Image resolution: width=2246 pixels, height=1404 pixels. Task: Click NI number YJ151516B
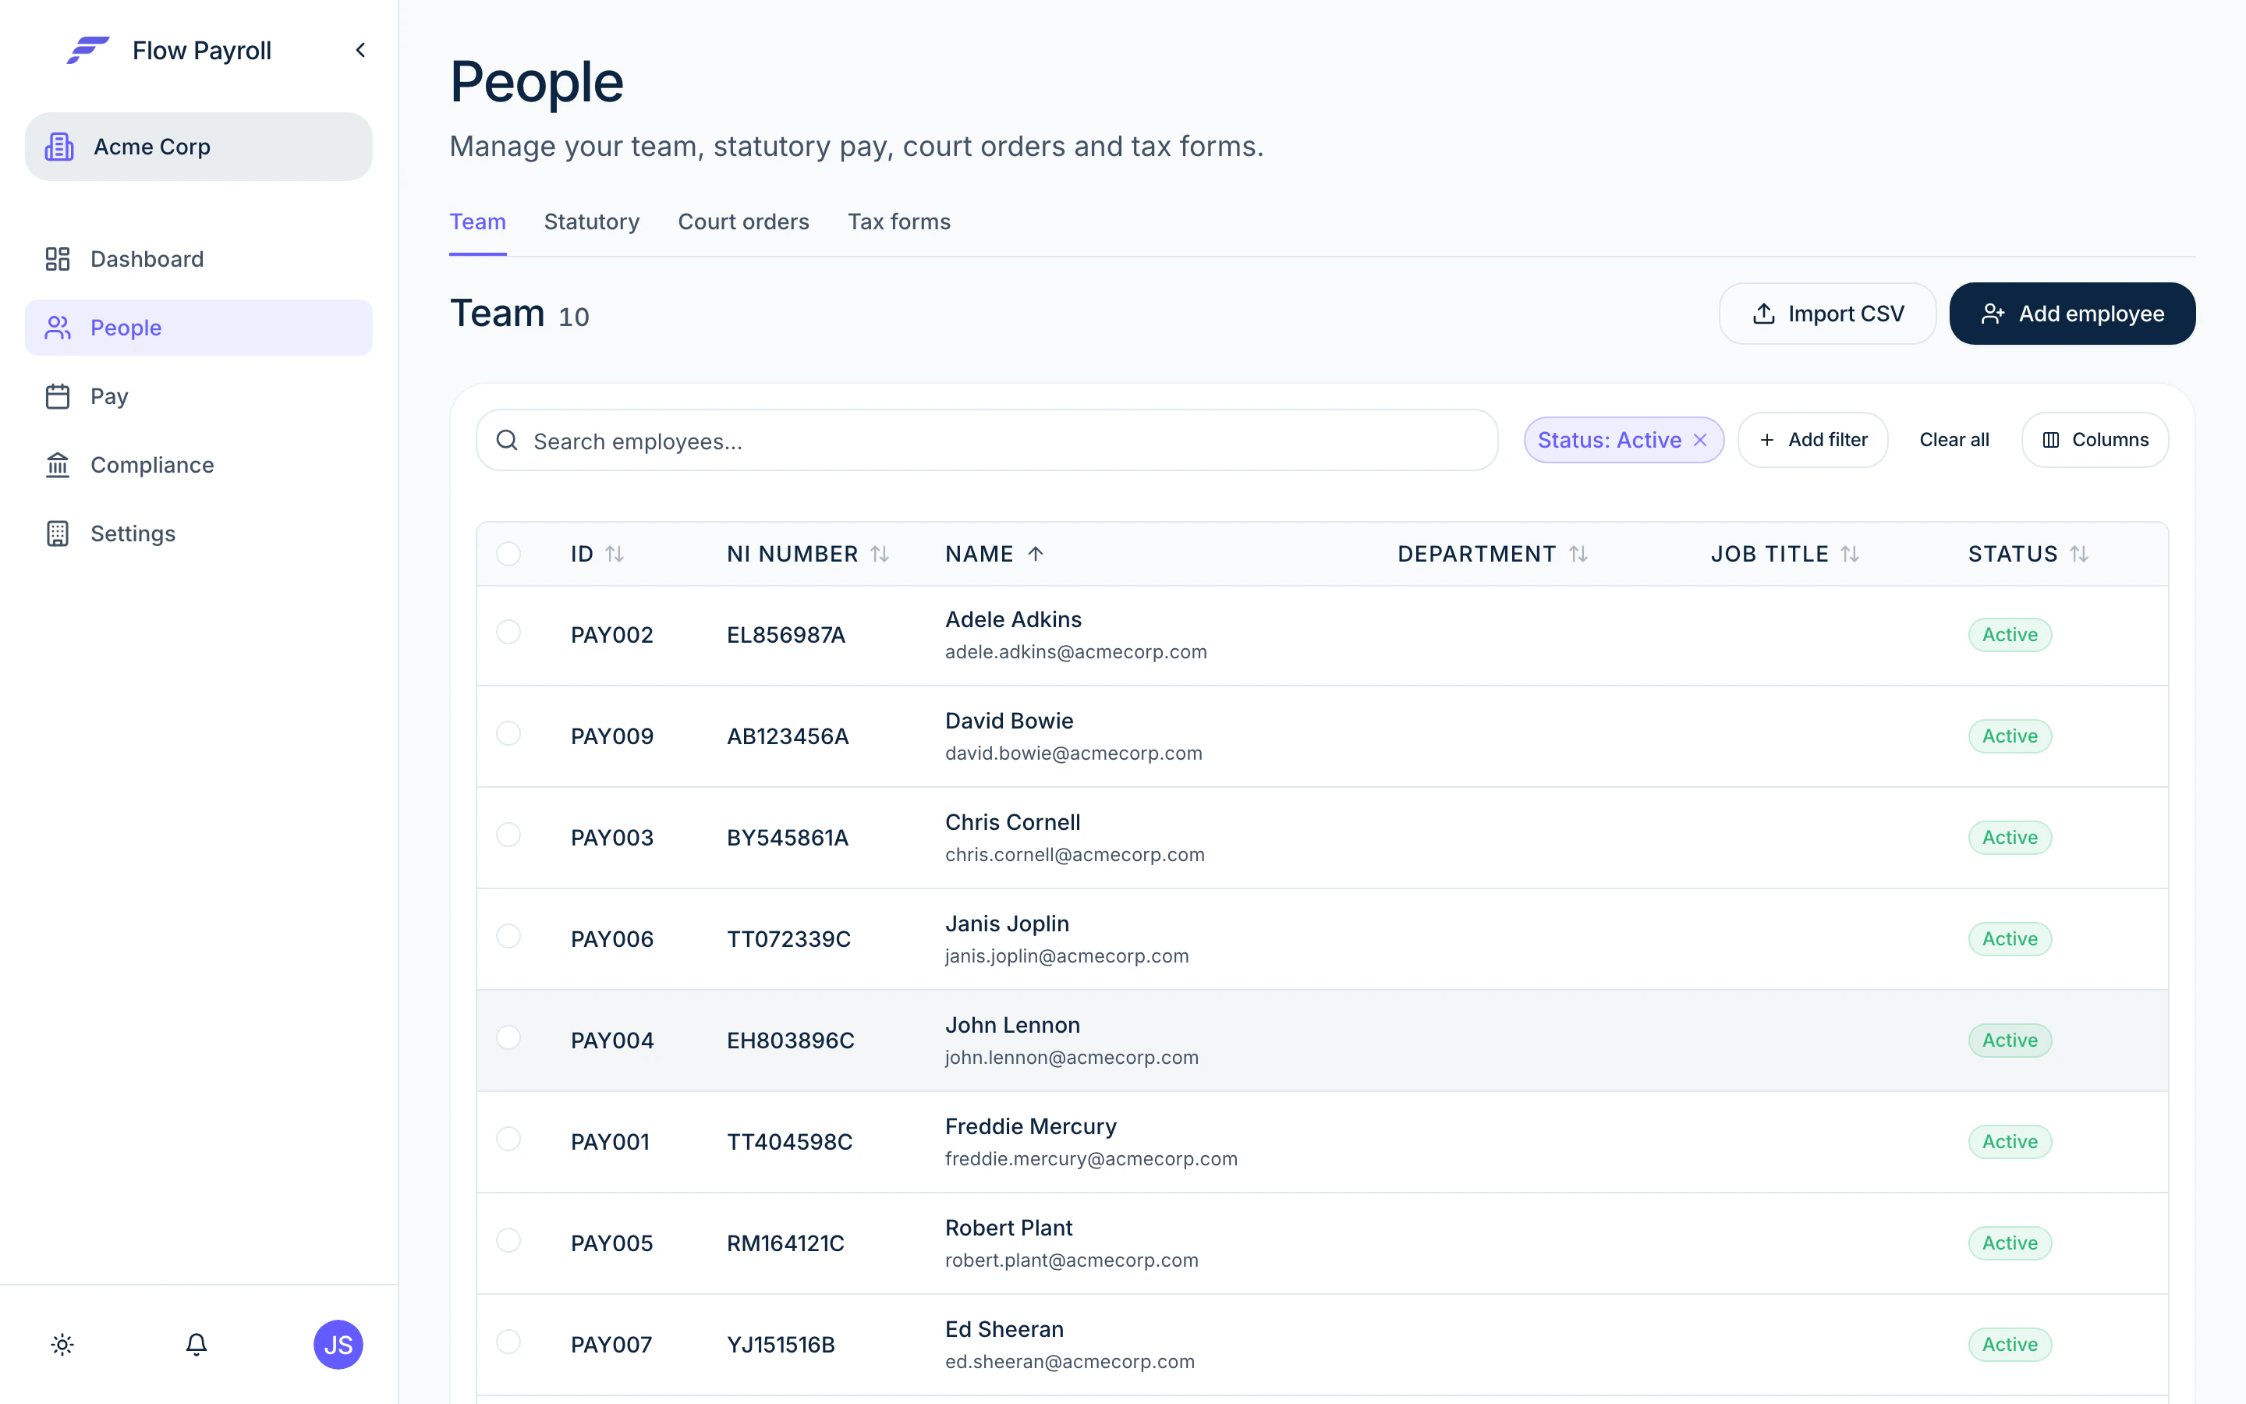point(781,1345)
